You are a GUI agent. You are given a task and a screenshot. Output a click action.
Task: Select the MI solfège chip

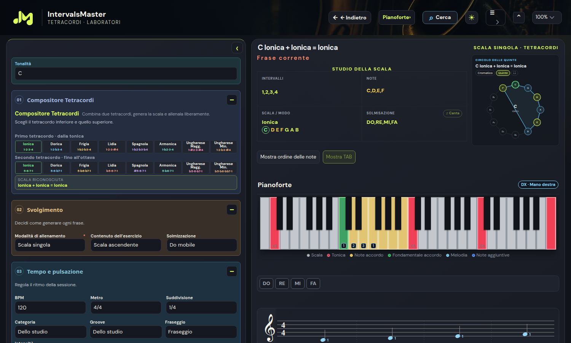click(x=298, y=284)
